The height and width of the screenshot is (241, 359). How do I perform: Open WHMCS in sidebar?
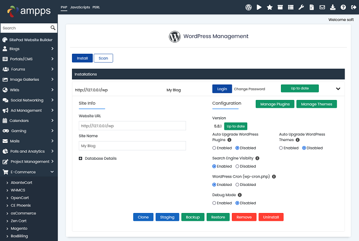18,190
